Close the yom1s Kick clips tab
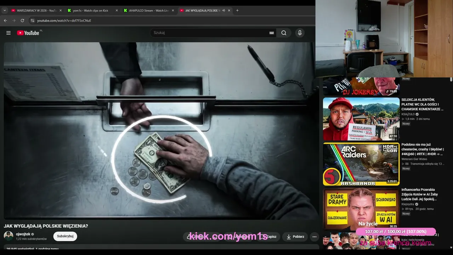Viewport: 453px width, 255px height. 117,10
